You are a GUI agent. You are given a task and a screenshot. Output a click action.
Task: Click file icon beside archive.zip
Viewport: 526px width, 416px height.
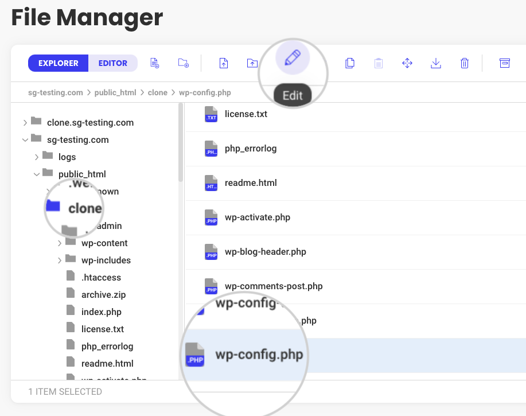[x=71, y=293]
